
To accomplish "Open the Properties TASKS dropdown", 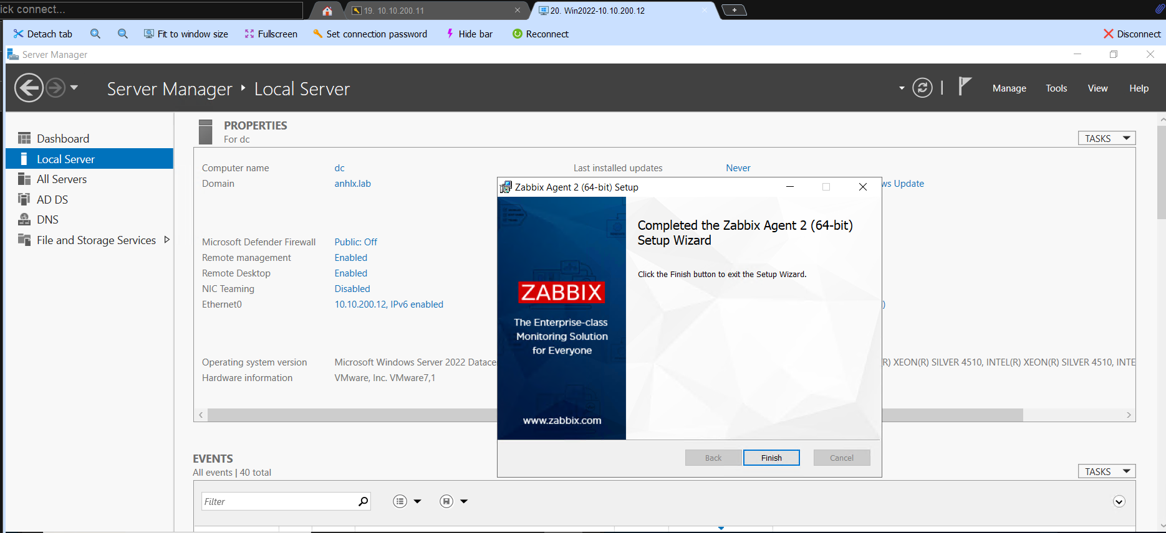I will (x=1106, y=138).
